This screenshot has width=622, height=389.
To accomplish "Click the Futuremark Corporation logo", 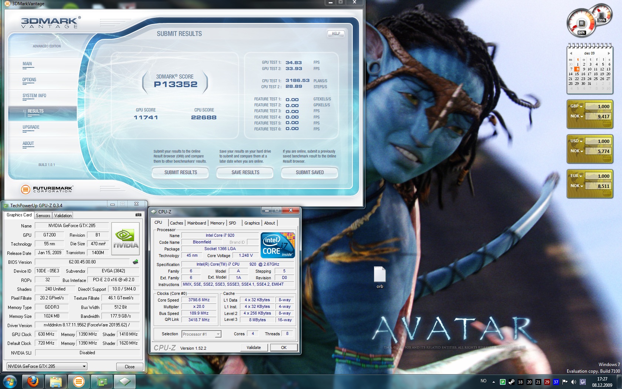I will [x=47, y=189].
